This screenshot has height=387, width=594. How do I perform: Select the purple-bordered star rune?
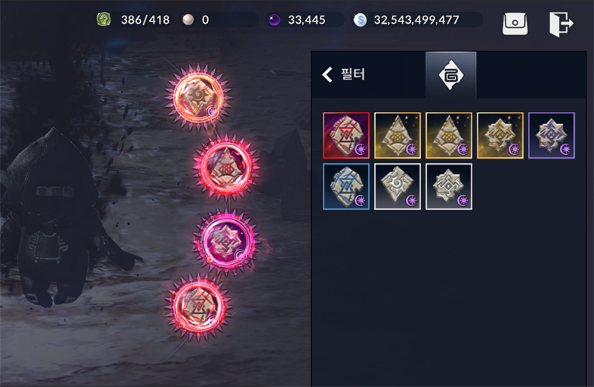552,136
